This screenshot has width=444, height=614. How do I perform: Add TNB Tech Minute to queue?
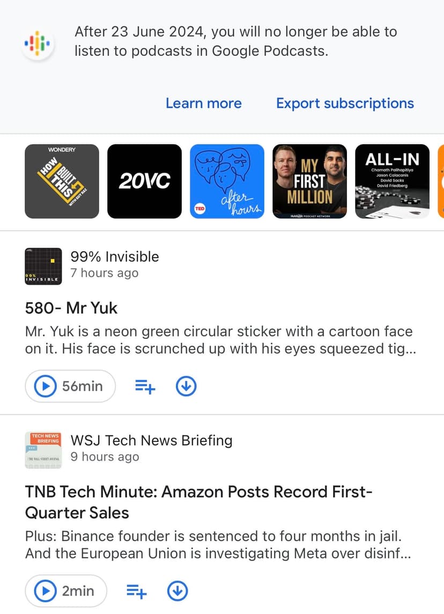click(137, 591)
